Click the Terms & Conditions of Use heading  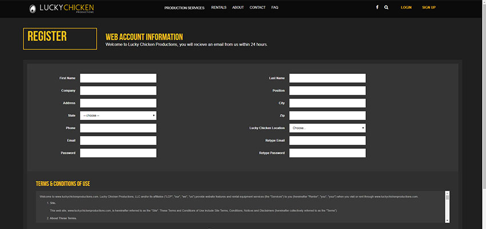pyautogui.click(x=63, y=184)
